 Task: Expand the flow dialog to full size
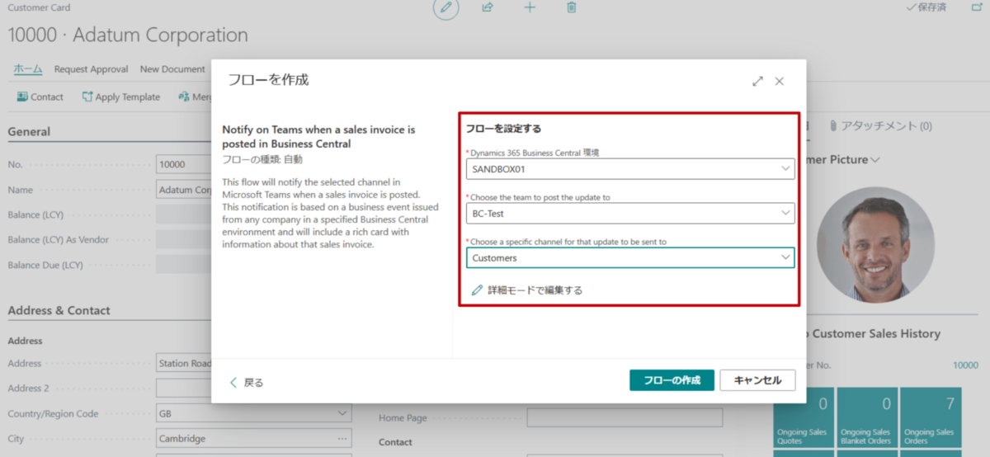pos(757,81)
